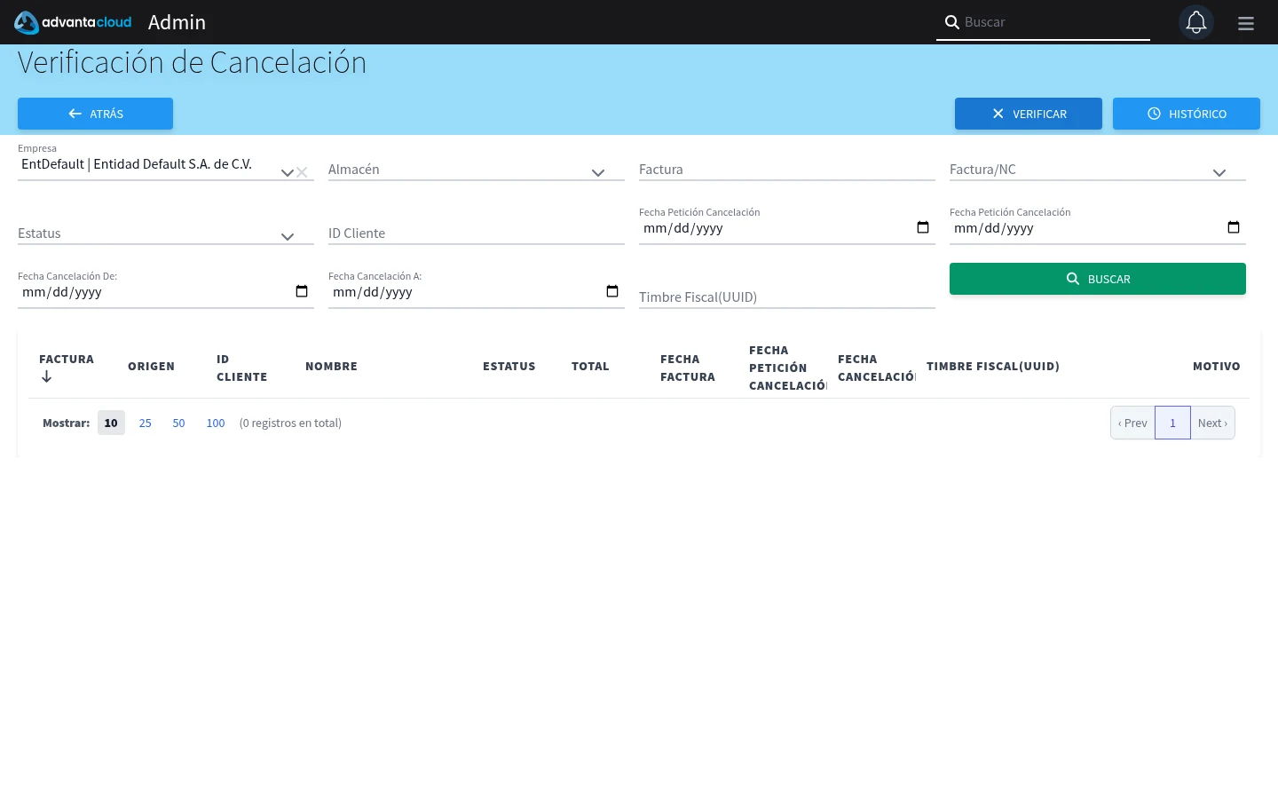Sort table by ID Cliente column
This screenshot has height=799, width=1278.
pos(241,368)
